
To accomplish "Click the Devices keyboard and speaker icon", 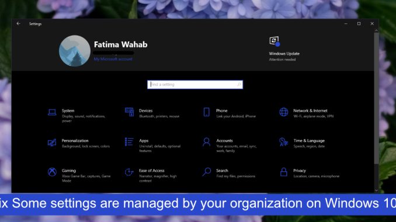I will coord(129,112).
